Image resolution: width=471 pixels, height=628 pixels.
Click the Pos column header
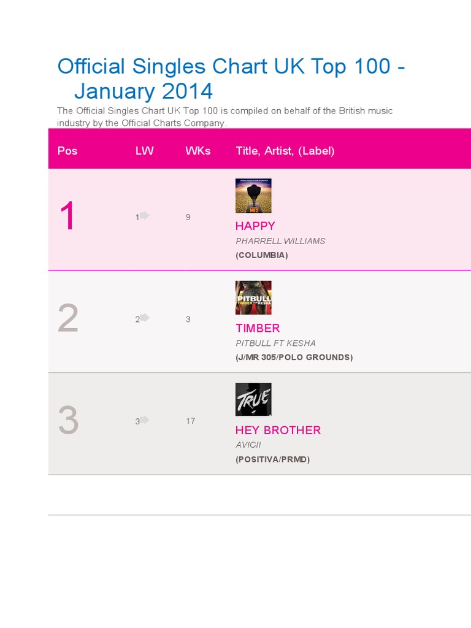[67, 150]
